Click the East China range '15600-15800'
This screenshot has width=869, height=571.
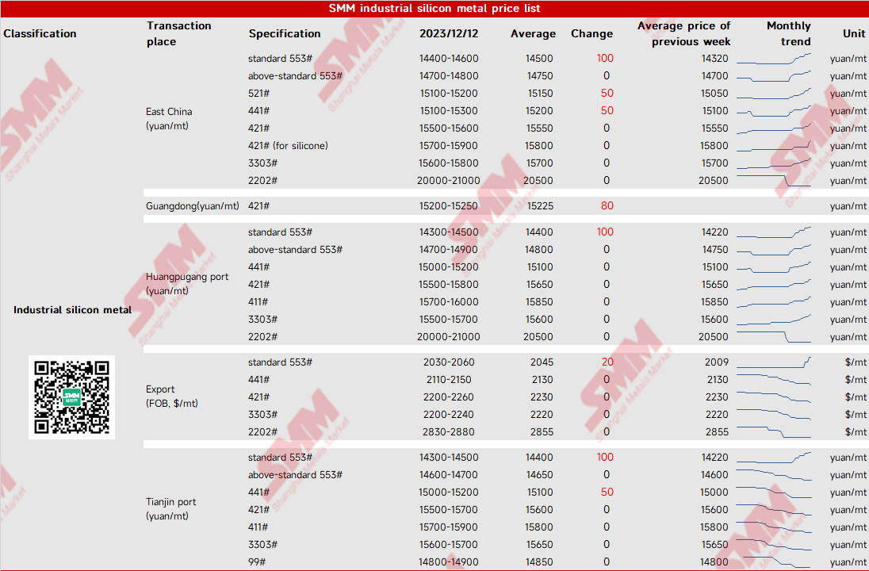tap(448, 163)
